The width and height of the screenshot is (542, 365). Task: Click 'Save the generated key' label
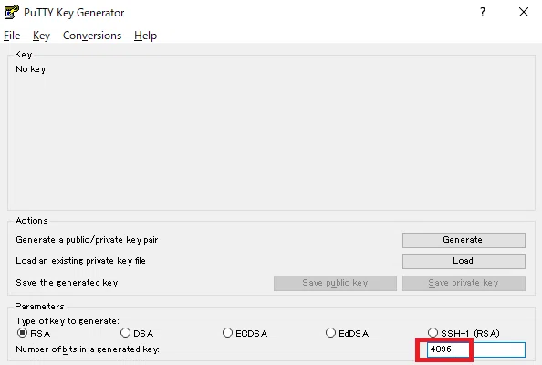coord(67,283)
